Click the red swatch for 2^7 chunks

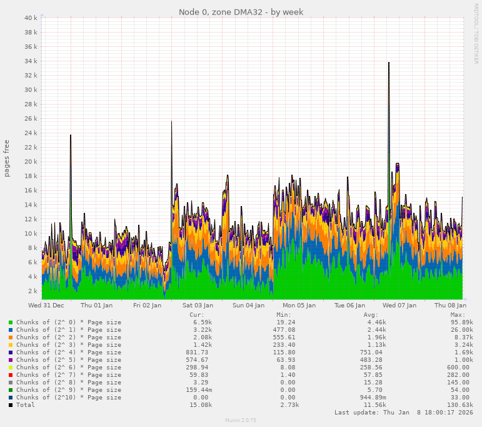point(11,374)
